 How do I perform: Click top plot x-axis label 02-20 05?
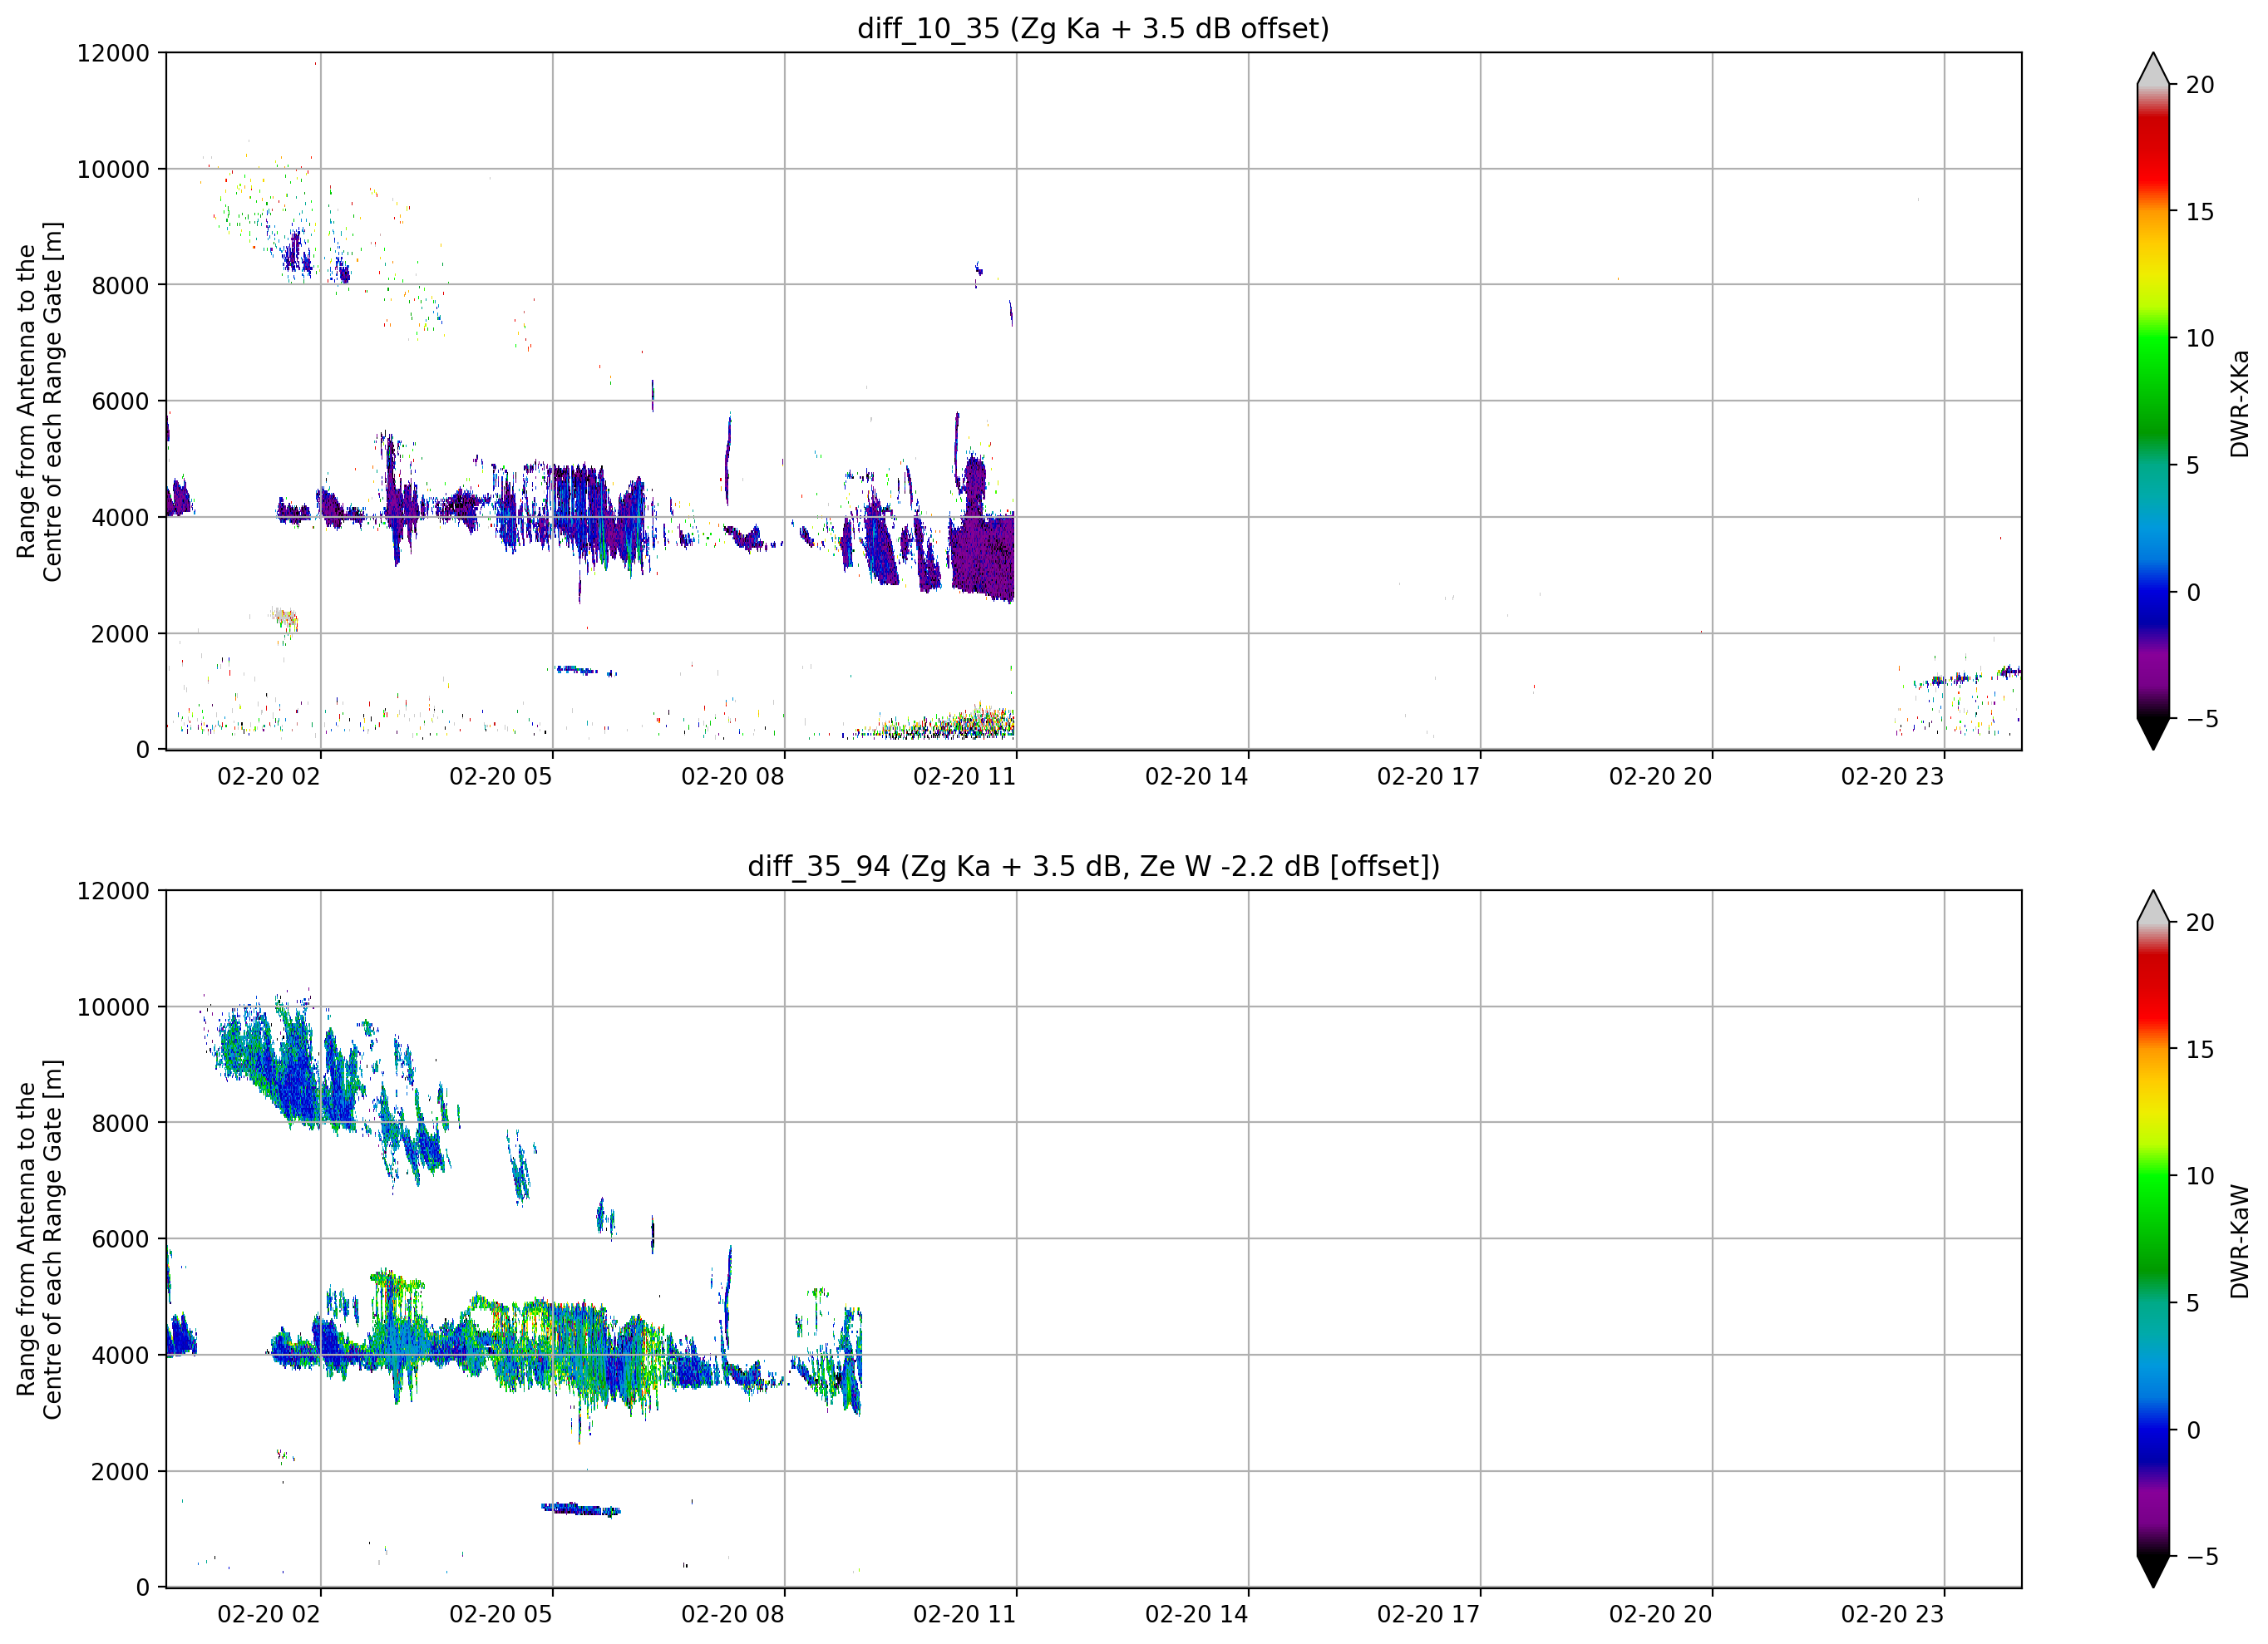(501, 776)
